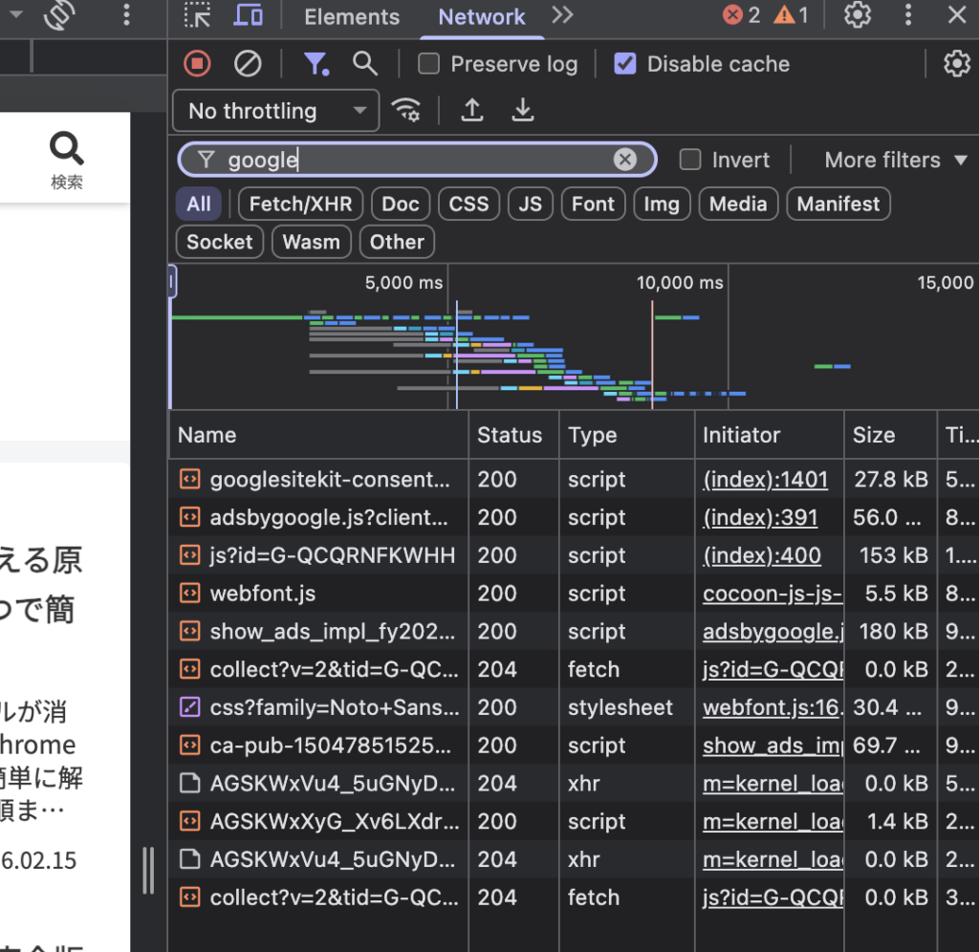Toggle the Invert filter checkbox
Image resolution: width=979 pixels, height=952 pixels.
coord(689,160)
